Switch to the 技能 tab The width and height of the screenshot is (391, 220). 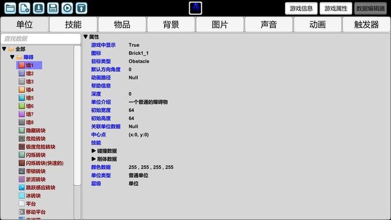coord(73,24)
